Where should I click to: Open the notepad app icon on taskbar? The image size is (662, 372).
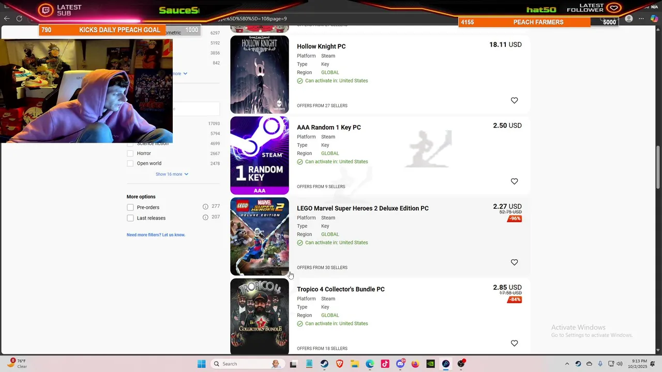coord(309,364)
